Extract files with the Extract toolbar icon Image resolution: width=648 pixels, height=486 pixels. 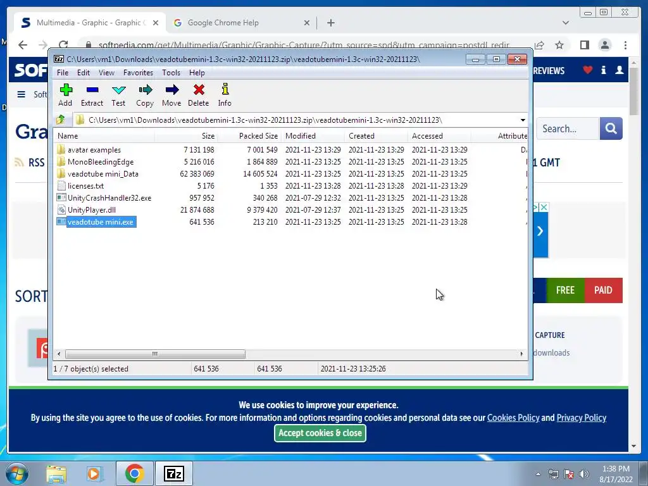click(92, 95)
